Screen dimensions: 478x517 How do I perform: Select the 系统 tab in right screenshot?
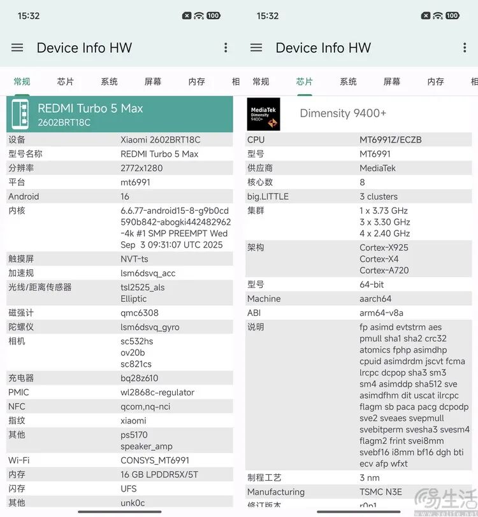pos(348,81)
